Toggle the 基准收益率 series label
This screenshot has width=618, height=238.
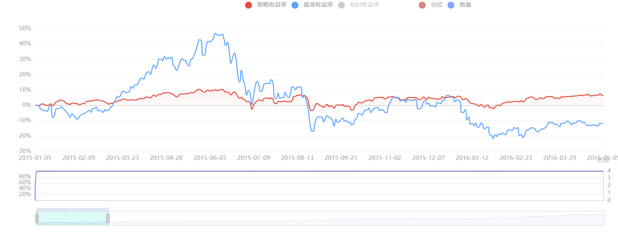tap(318, 5)
